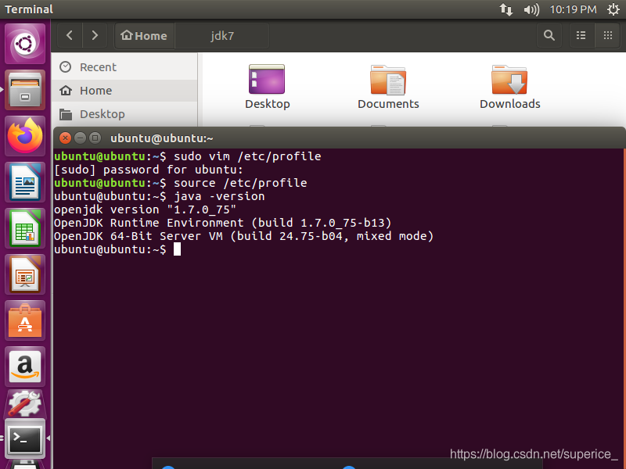Open the power session menu icon

[x=613, y=9]
